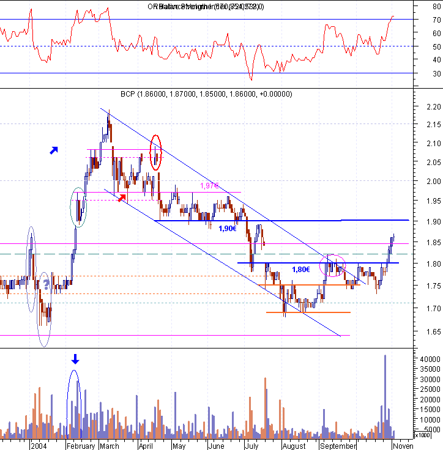The height and width of the screenshot is (450, 443).
Task: Click the September label on time axis
Action: [x=338, y=446]
